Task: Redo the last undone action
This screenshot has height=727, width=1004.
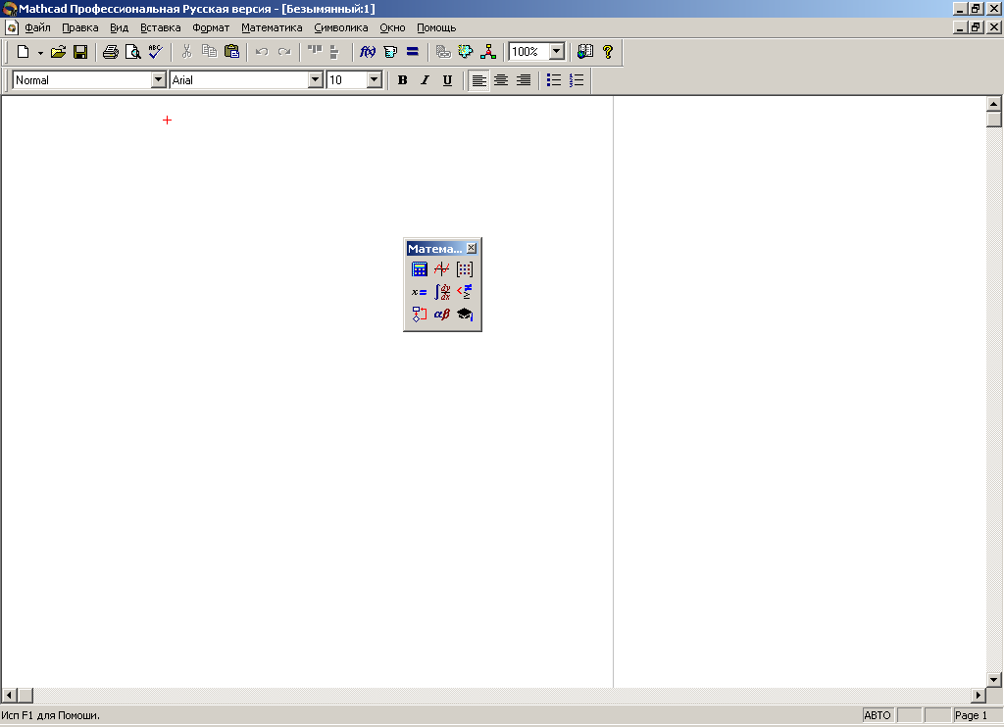Action: tap(284, 52)
